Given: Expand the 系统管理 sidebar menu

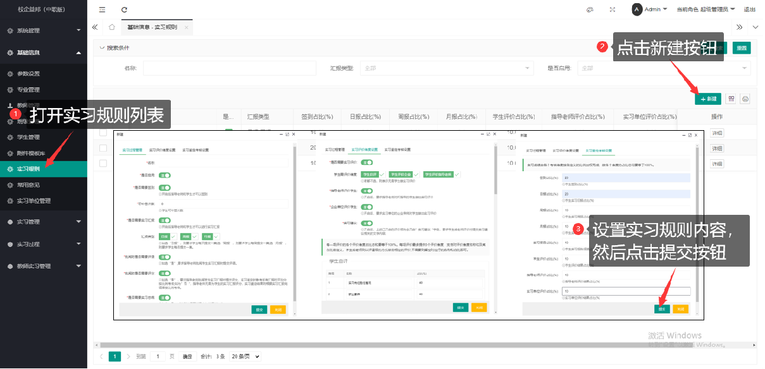Looking at the screenshot, I should [43, 30].
